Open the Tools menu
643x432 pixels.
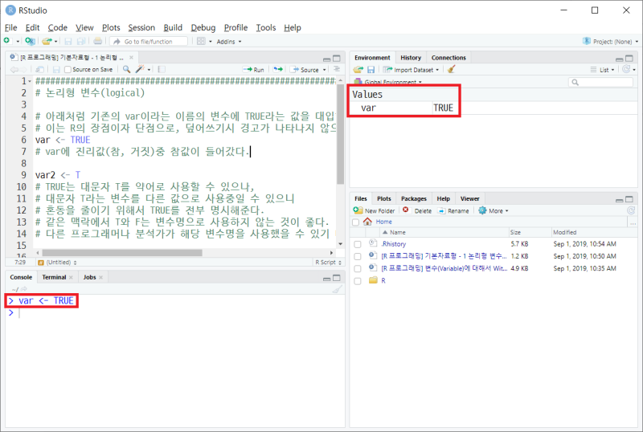[x=266, y=27]
